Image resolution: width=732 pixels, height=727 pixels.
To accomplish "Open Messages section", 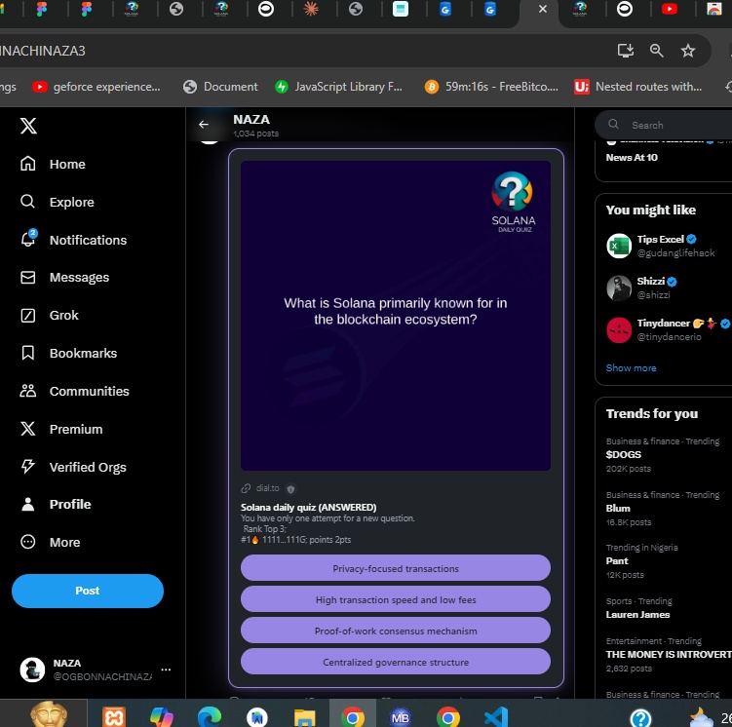I will pos(64,278).
